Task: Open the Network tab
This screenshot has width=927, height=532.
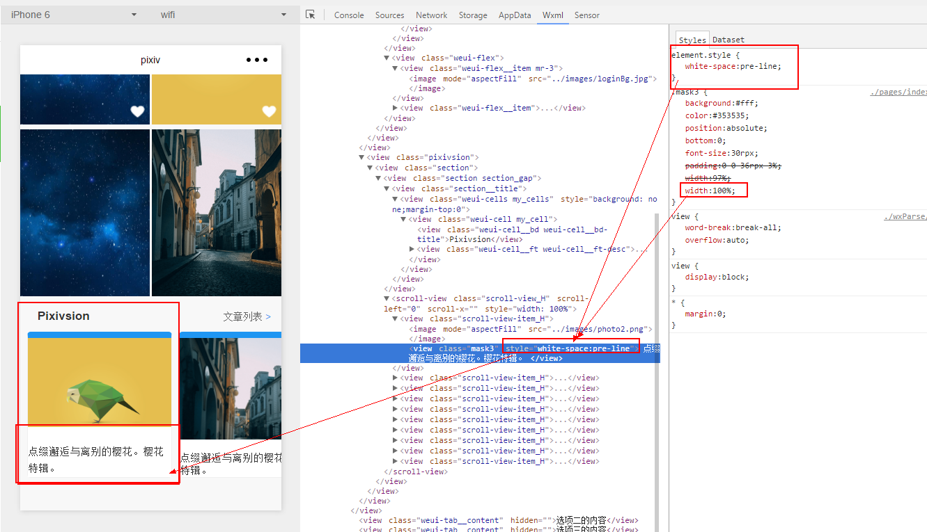Action: pos(432,15)
